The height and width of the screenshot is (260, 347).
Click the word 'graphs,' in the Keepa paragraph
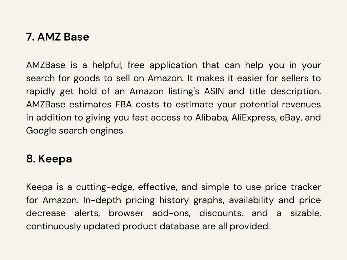tap(209, 200)
